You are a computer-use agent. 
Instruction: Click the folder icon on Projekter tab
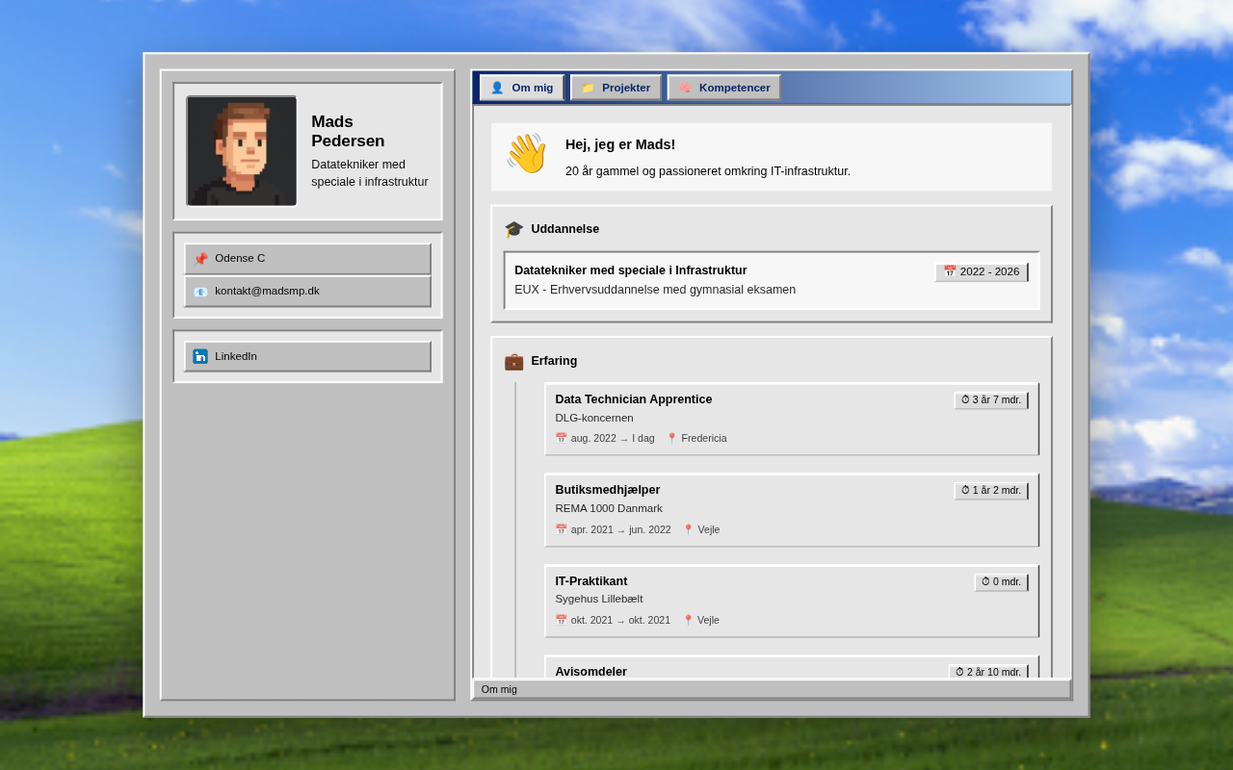click(588, 88)
